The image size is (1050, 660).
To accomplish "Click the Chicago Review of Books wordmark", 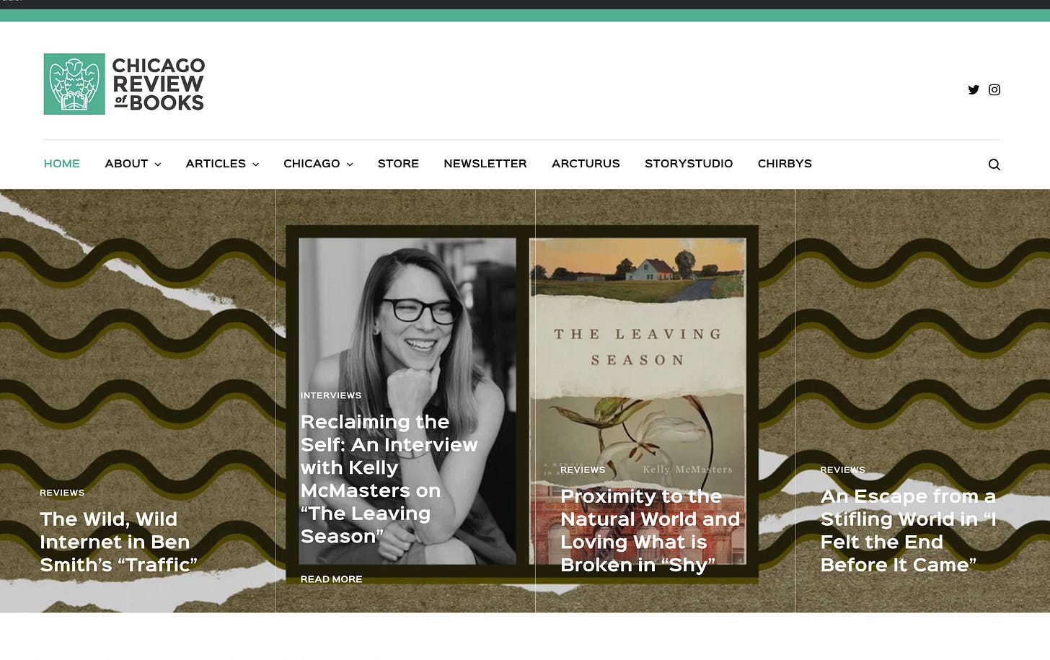I will pyautogui.click(x=159, y=84).
